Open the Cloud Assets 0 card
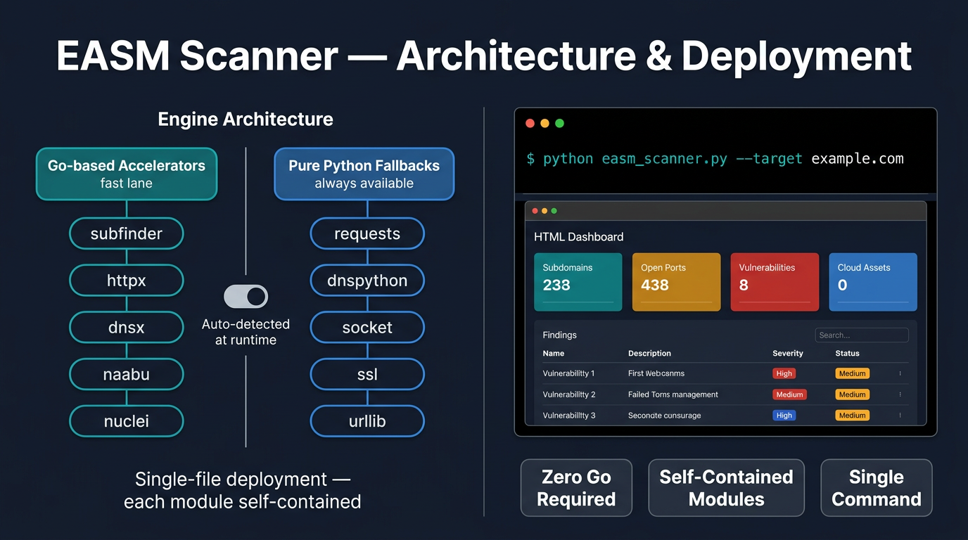 [x=873, y=282]
